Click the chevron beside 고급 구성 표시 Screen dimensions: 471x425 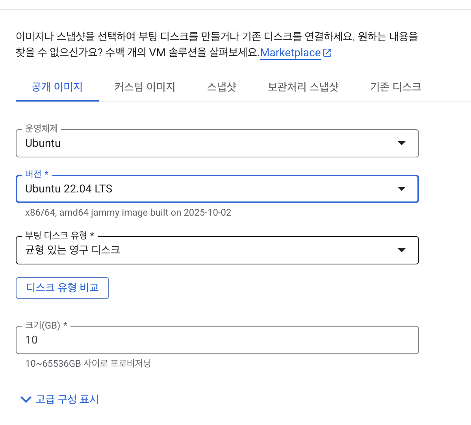[x=26, y=400]
